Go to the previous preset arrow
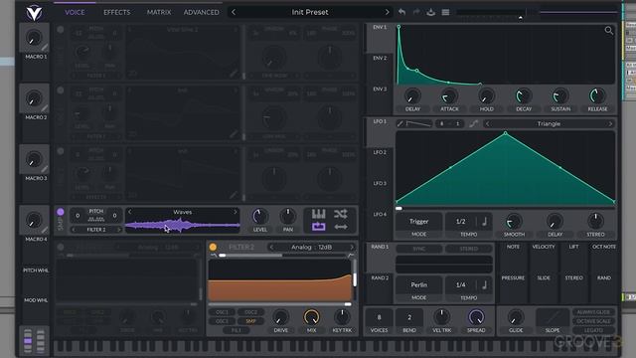The image size is (636, 358). (x=234, y=12)
